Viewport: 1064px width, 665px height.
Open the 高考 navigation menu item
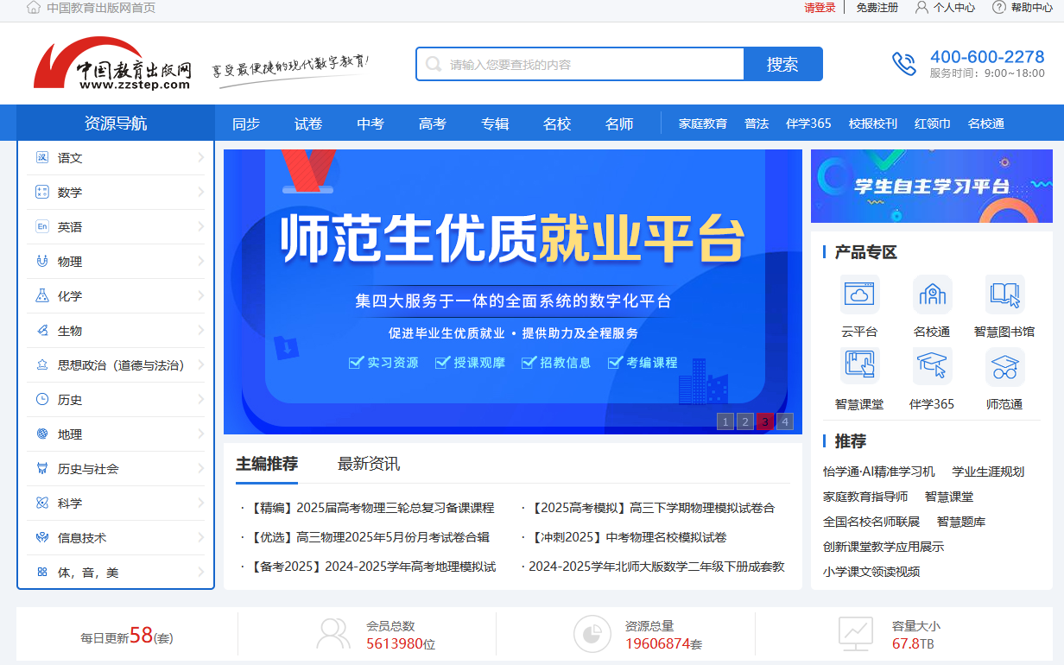click(x=433, y=123)
